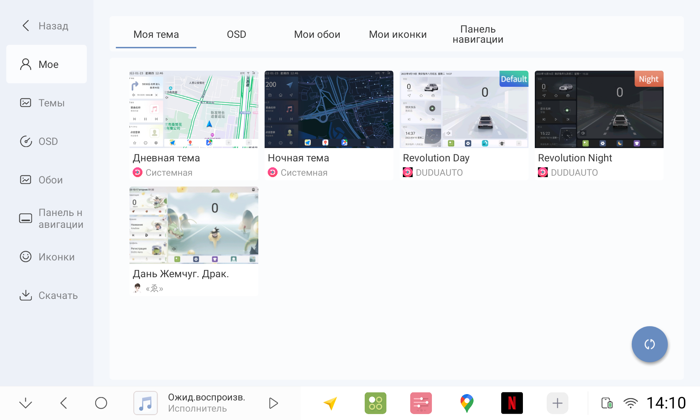Click the picture icon beside Обои
This screenshot has width=700, height=420.
point(26,180)
